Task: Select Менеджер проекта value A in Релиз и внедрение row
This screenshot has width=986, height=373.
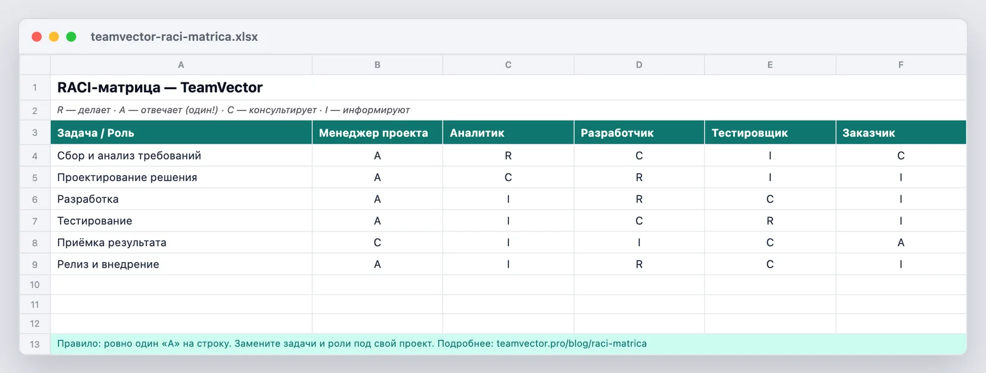Action: (x=377, y=264)
